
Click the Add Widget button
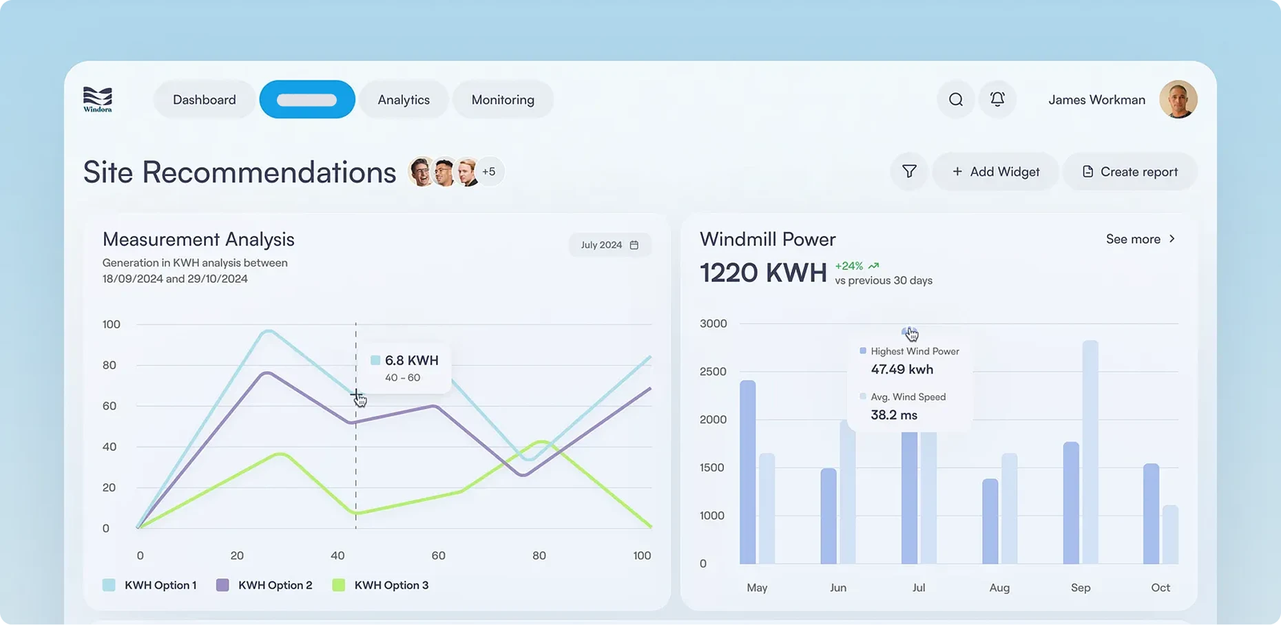[x=995, y=171]
